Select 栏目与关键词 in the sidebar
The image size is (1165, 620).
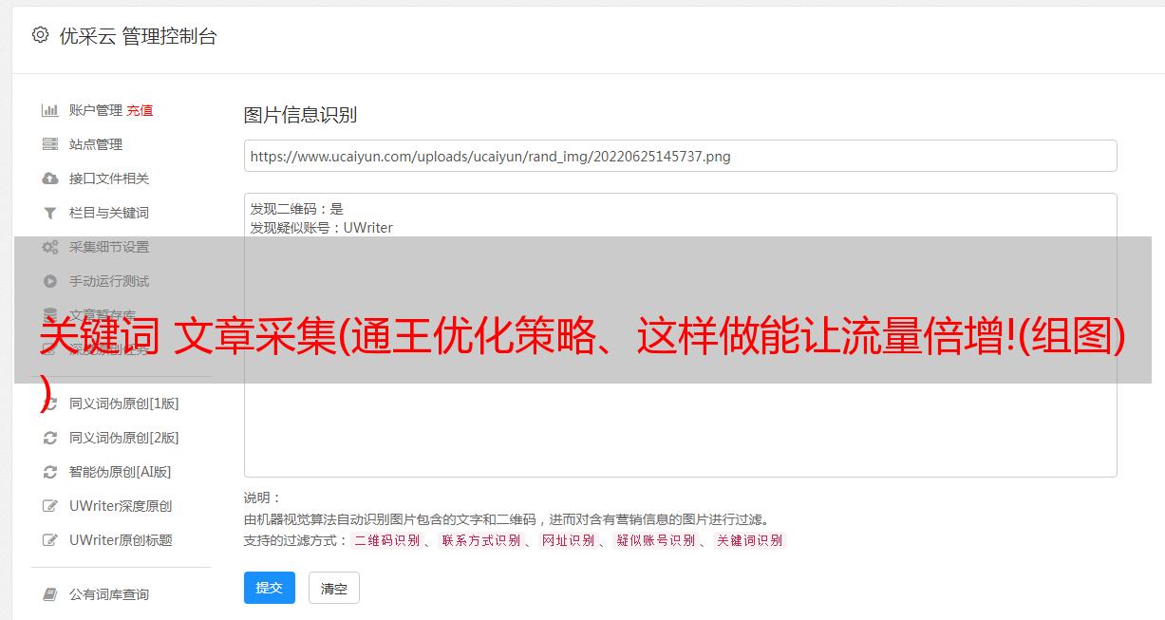tap(109, 213)
